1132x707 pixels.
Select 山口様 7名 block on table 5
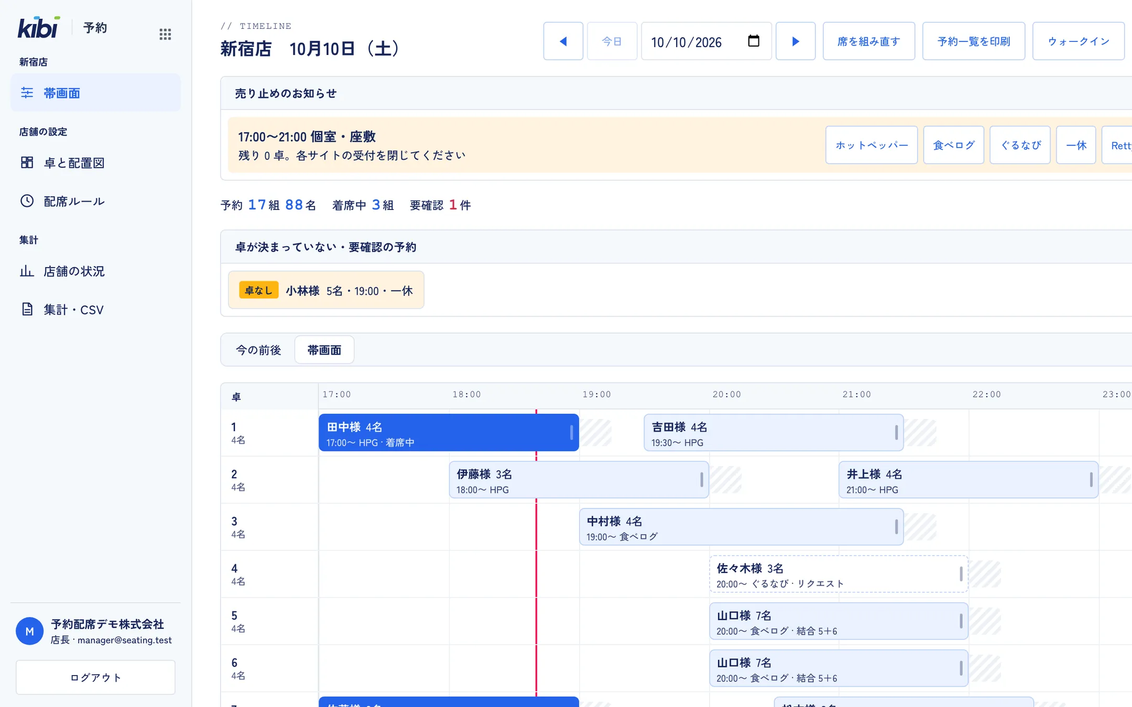tap(839, 621)
